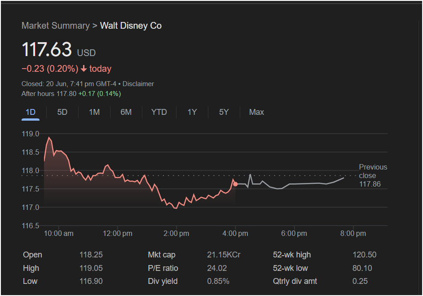Click the 52-wk high label
Image resolution: width=423 pixels, height=296 pixels.
click(292, 255)
